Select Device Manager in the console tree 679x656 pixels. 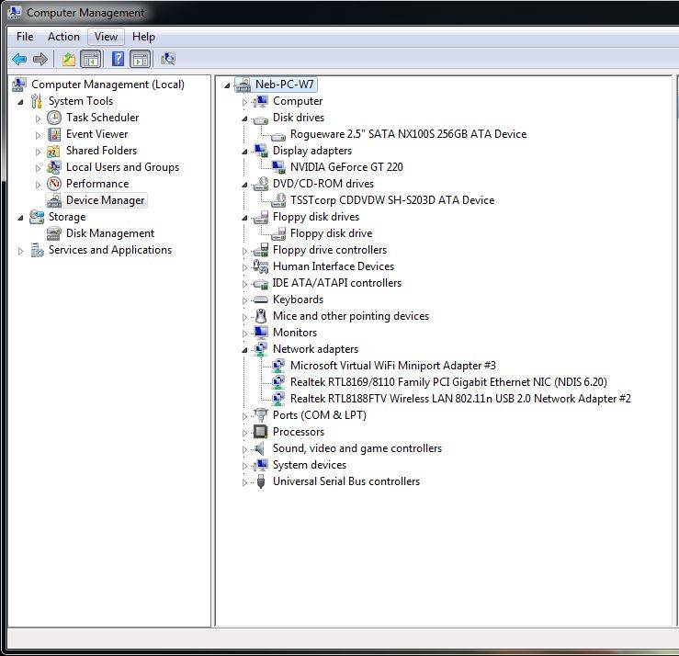[106, 200]
